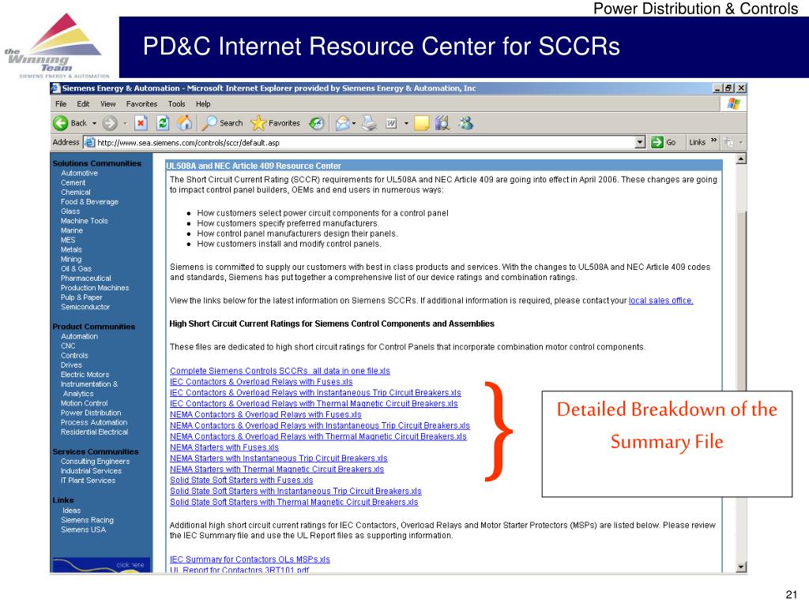809x606 pixels.
Task: Open Solid State Soft Starters Thermal Magnetic link
Action: [x=294, y=503]
